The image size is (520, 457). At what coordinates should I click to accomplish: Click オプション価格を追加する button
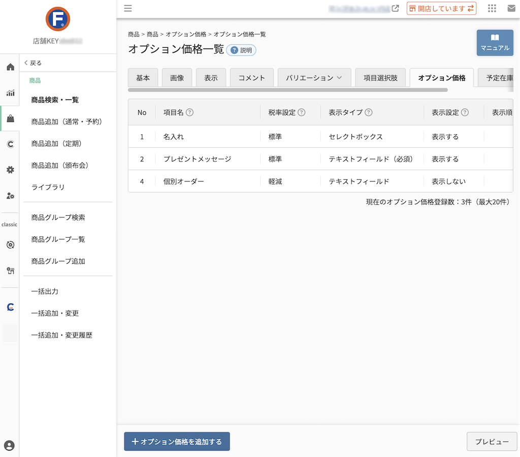(177, 441)
